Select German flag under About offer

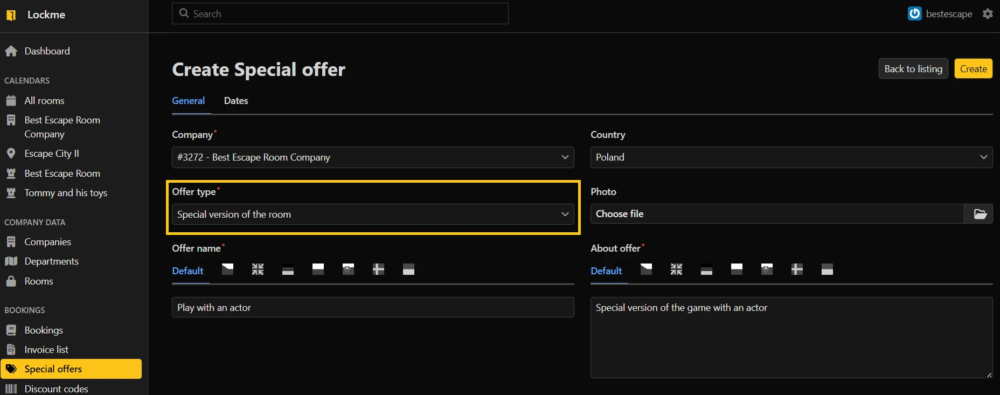tap(706, 269)
